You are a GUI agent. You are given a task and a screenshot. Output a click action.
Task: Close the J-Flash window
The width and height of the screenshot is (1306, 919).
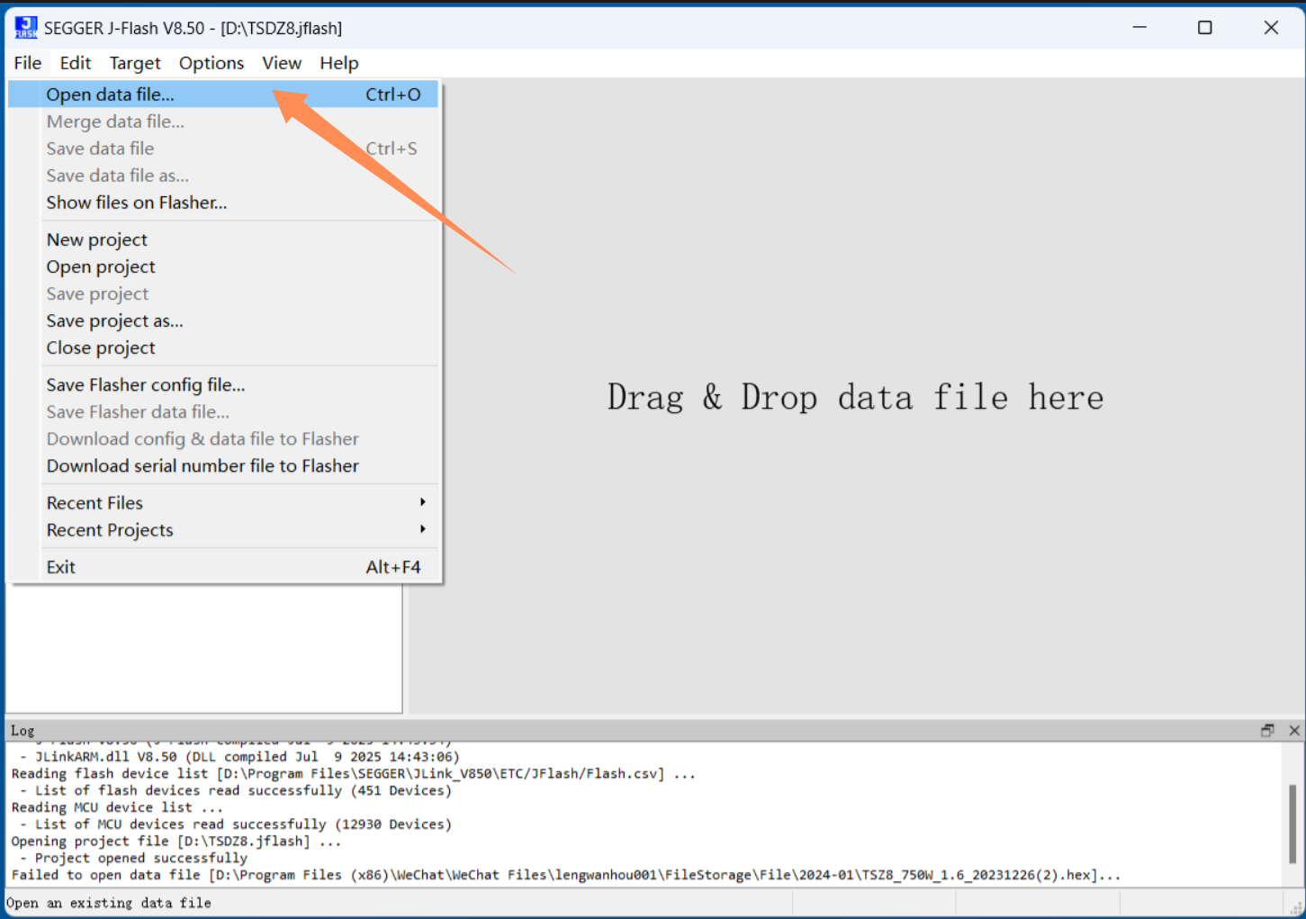[x=1271, y=28]
